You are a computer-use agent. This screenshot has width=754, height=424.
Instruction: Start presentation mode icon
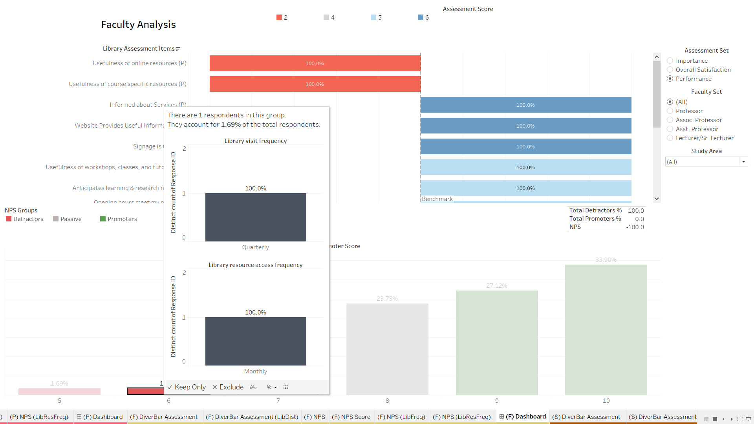tap(749, 419)
